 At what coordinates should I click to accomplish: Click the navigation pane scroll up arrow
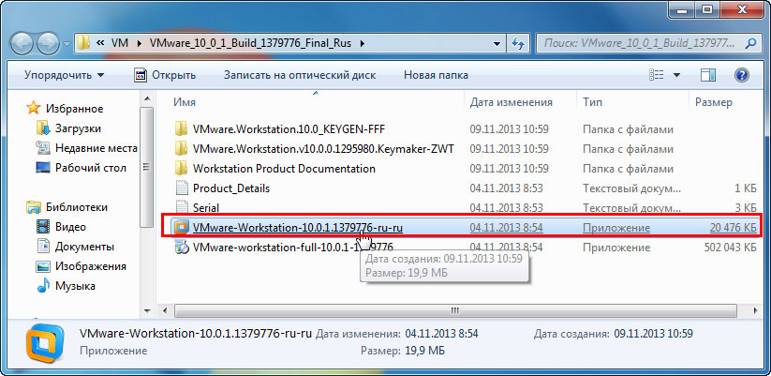pyautogui.click(x=146, y=98)
